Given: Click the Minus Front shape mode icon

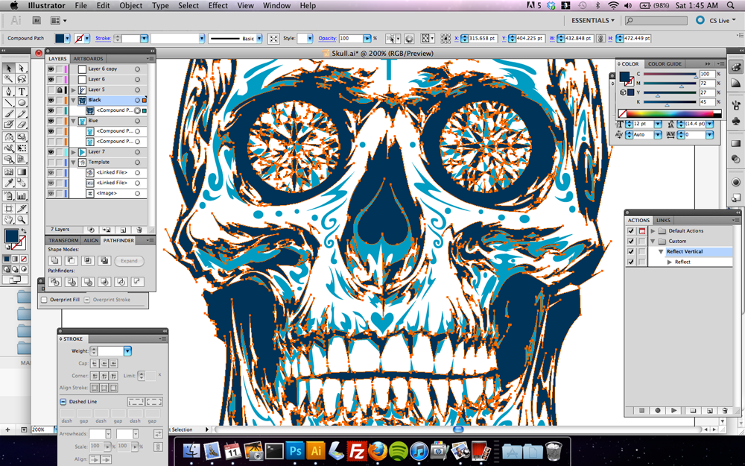Looking at the screenshot, I should click(72, 260).
